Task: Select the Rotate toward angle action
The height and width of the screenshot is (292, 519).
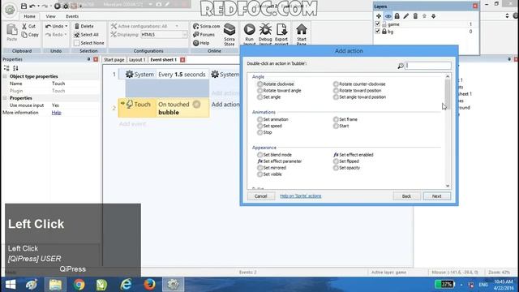Action: click(279, 90)
